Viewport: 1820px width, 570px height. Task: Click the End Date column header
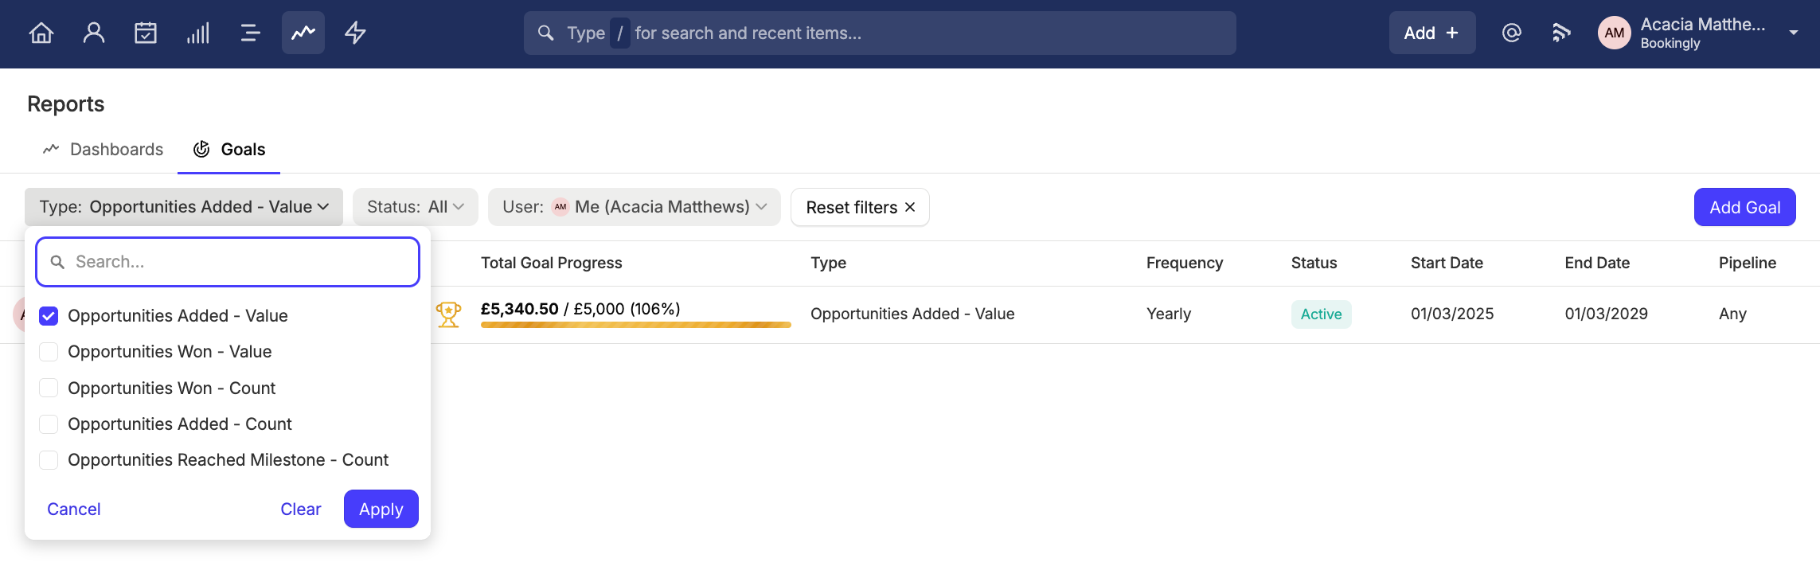(x=1597, y=263)
